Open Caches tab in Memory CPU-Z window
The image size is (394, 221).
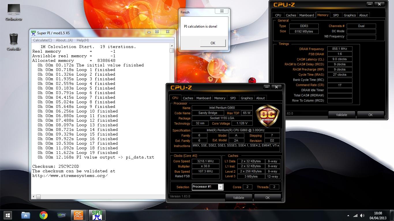(291, 15)
